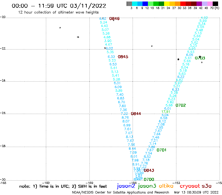Select the 5.99 wave height value

click(203, 21)
